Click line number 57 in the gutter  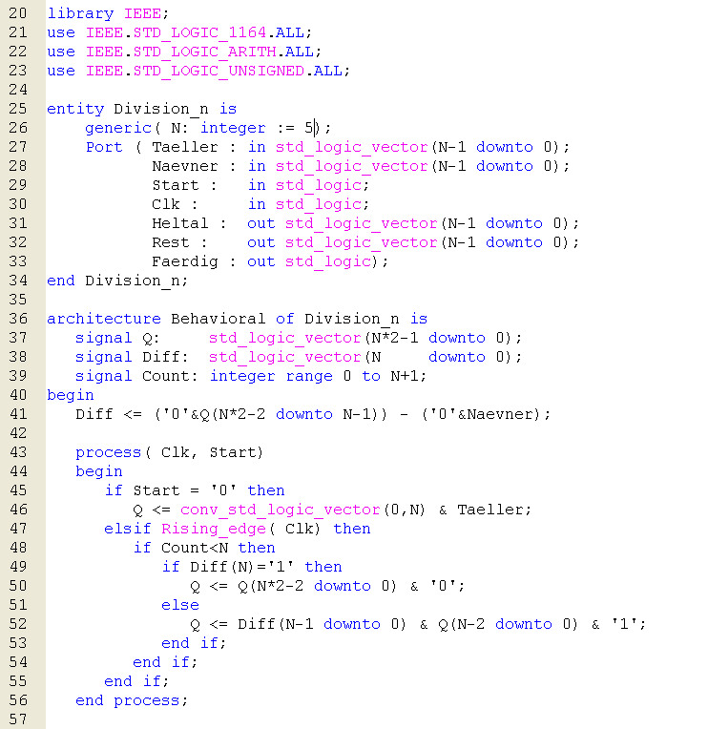[18, 719]
